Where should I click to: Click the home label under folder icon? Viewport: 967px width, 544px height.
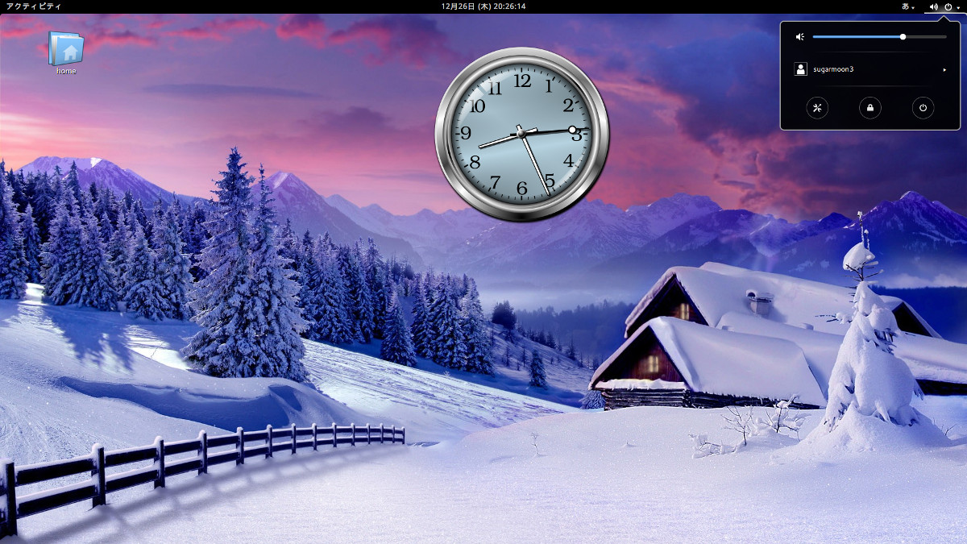coord(66,71)
